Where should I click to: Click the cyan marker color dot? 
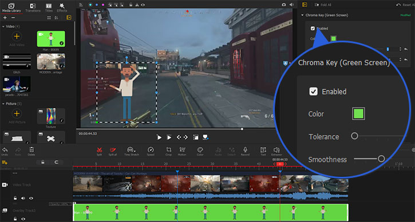[x=90, y=5]
